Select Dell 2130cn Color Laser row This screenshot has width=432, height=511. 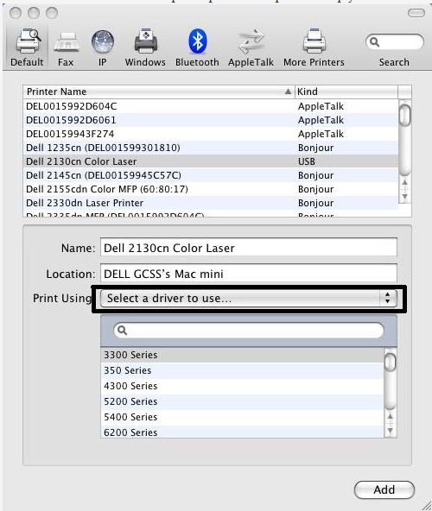point(211,161)
